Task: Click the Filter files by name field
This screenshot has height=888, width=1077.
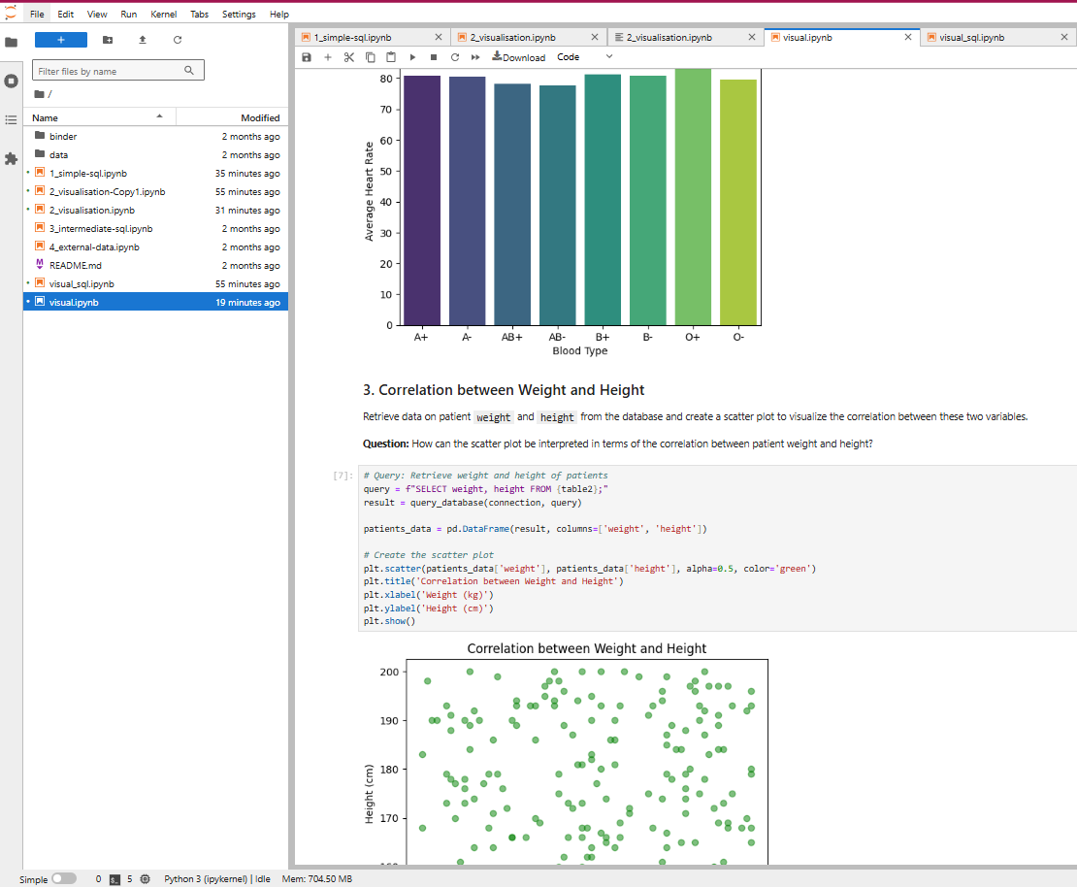Action: coord(117,71)
